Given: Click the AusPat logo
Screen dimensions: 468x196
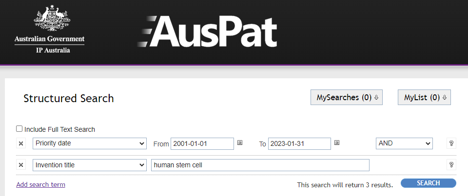Looking at the screenshot, I should pyautogui.click(x=207, y=32).
